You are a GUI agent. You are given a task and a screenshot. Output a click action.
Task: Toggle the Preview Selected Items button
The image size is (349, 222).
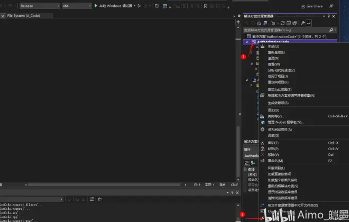[309, 23]
